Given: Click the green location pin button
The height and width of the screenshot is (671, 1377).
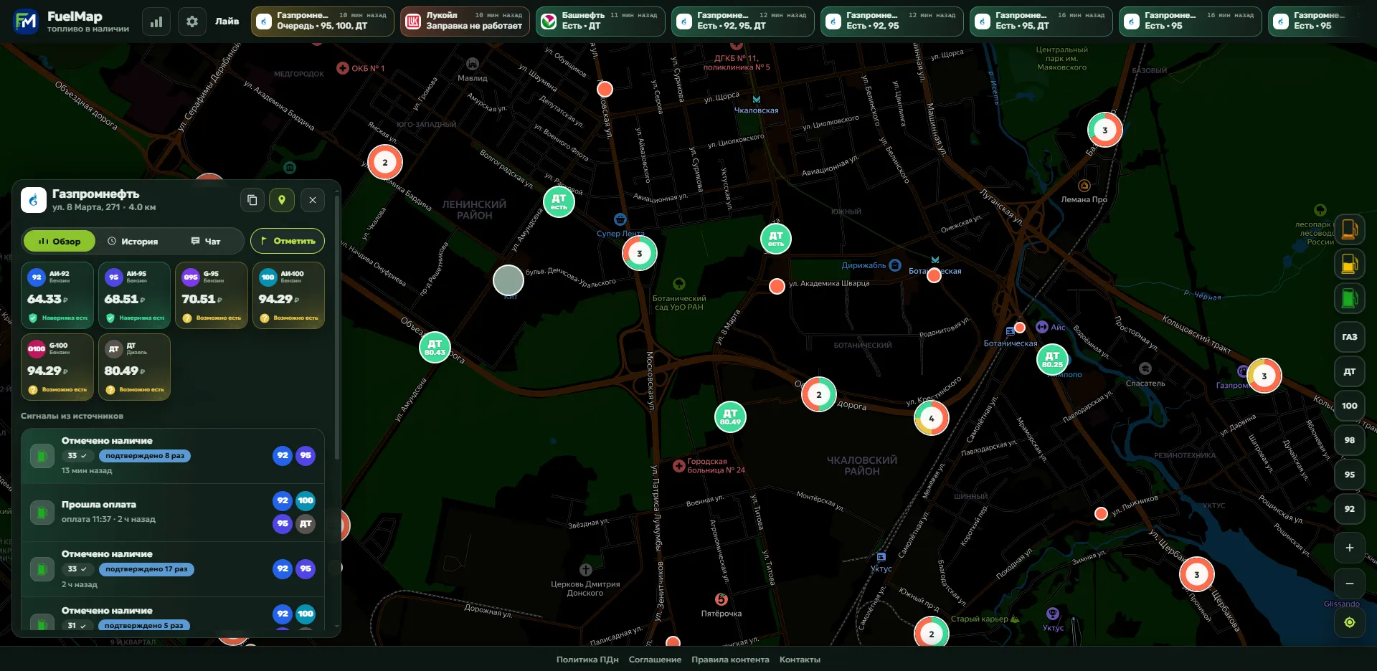Looking at the screenshot, I should (282, 200).
